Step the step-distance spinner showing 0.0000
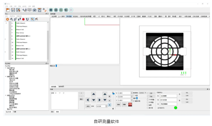The width and height of the screenshot is (212, 126). point(106,106)
